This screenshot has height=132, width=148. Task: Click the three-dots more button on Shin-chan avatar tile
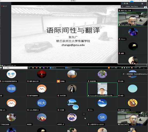coord(84,114)
